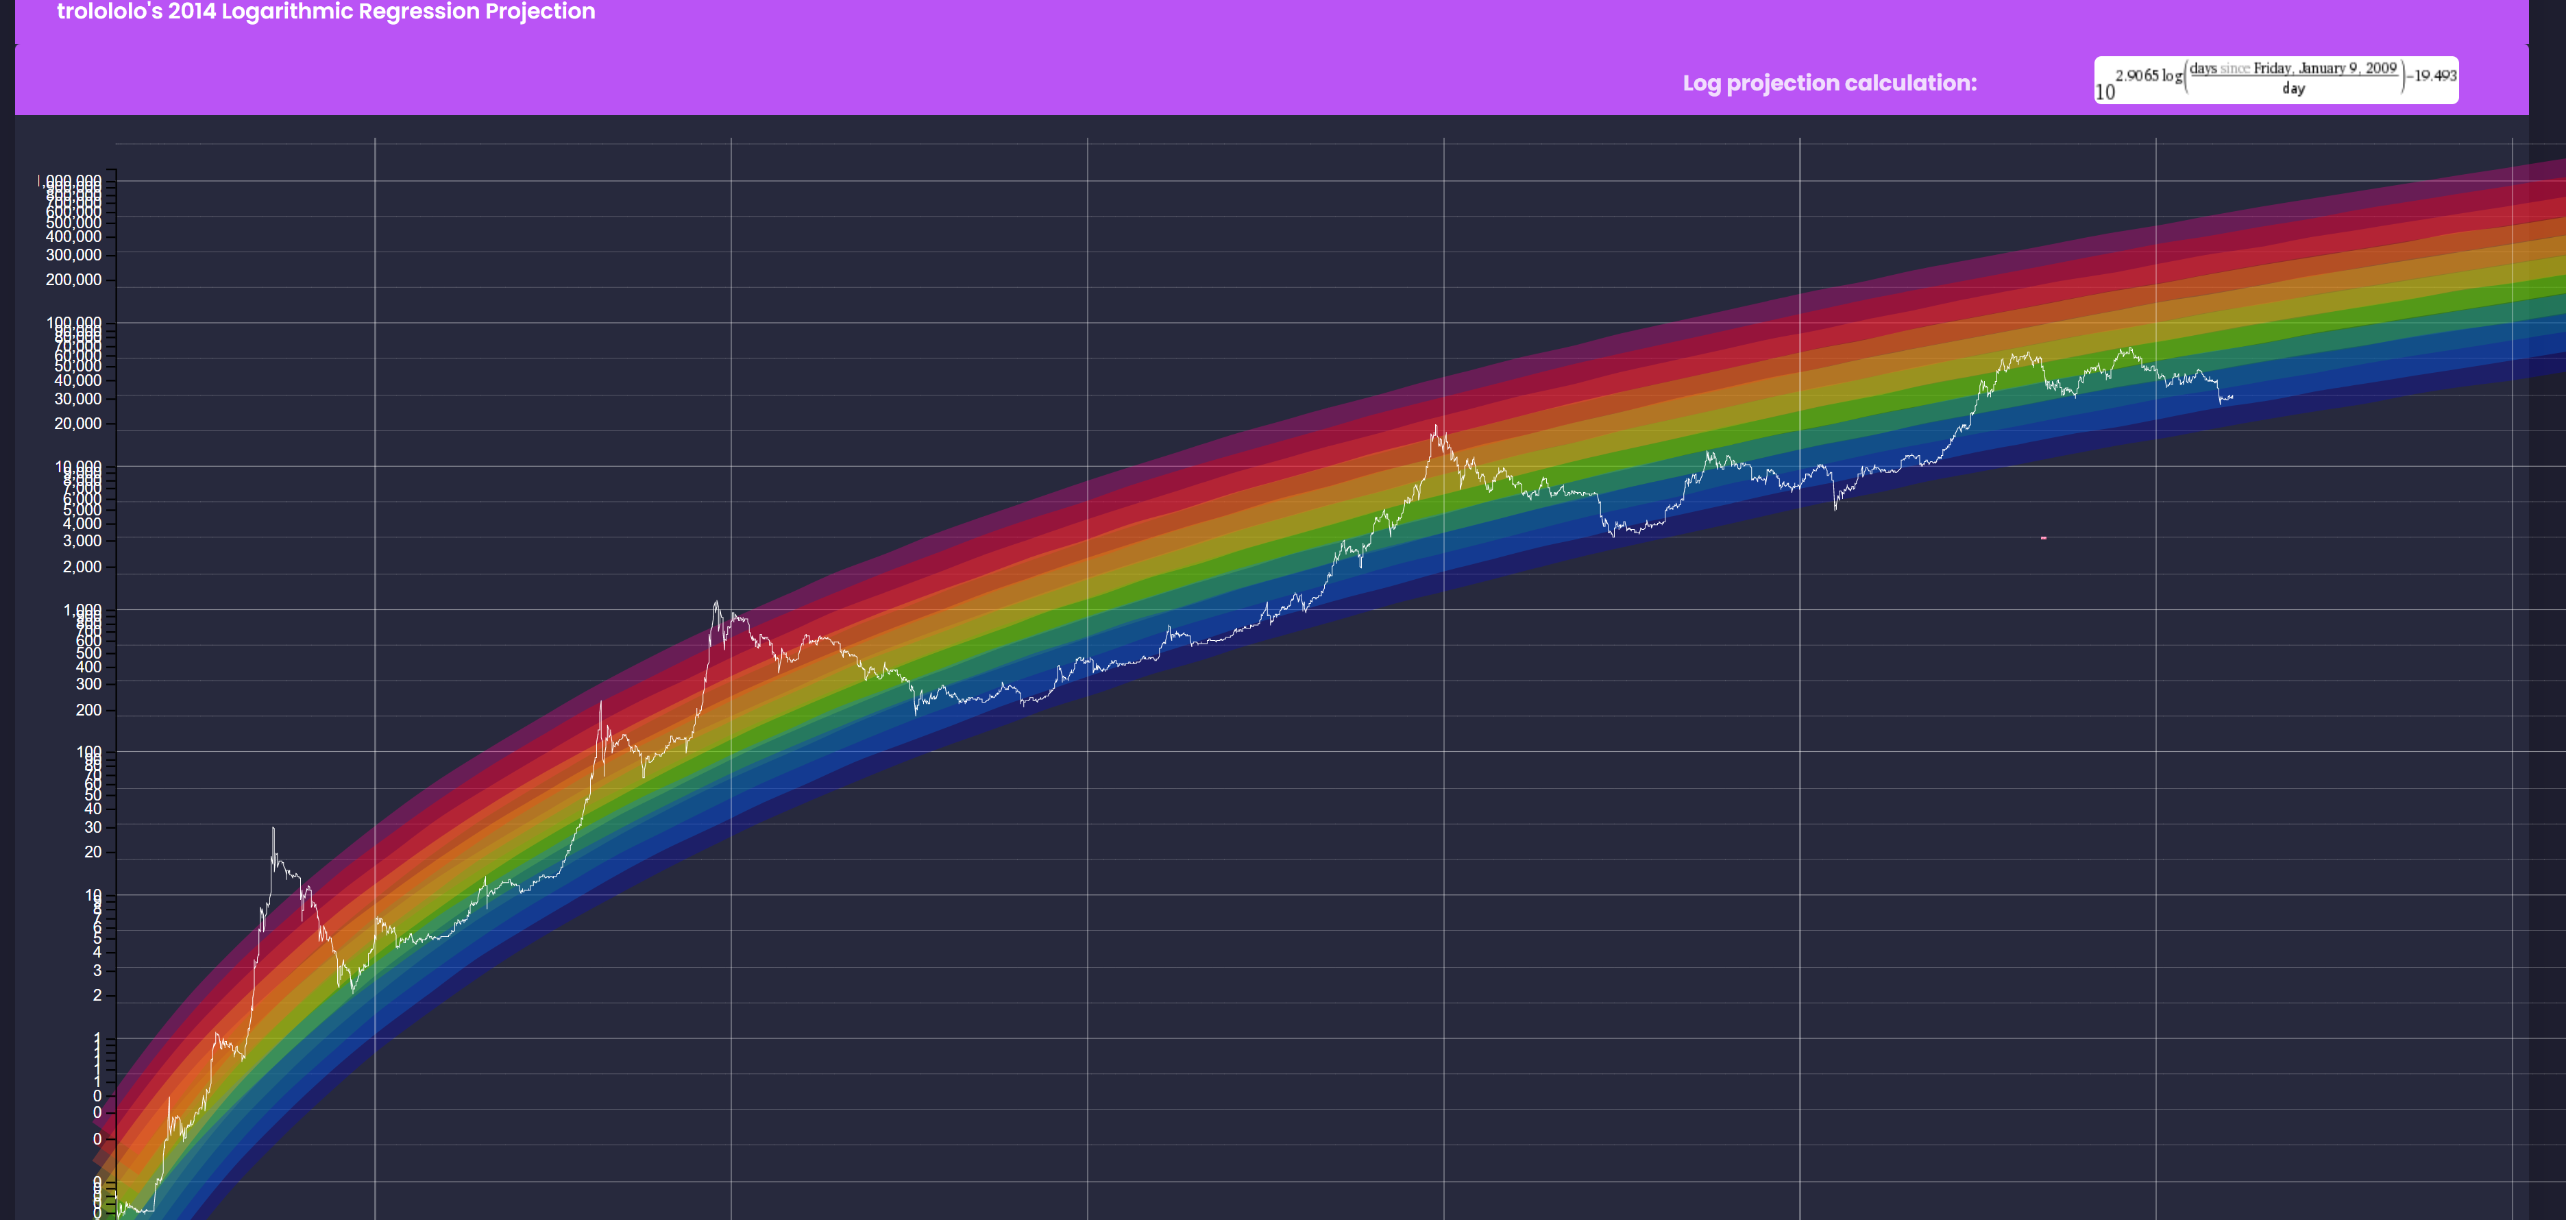This screenshot has width=2566, height=1220.
Task: Click the "40" y-axis label
Action: (x=93, y=809)
